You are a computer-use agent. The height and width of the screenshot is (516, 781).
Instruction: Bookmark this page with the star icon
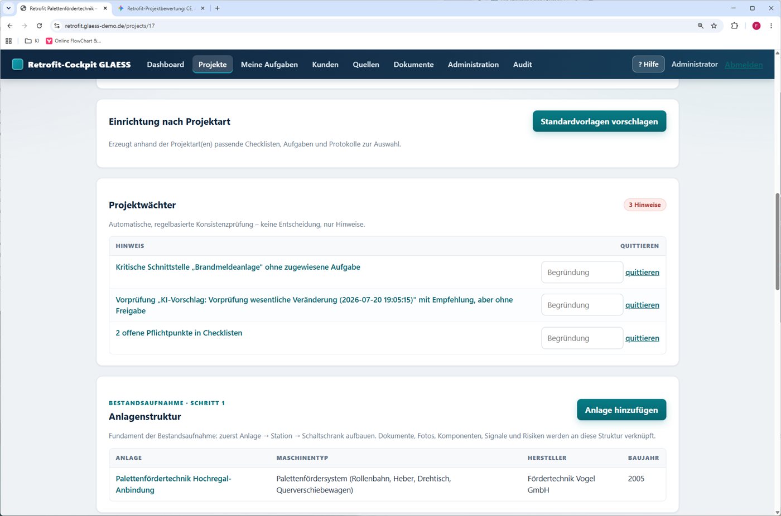click(713, 26)
